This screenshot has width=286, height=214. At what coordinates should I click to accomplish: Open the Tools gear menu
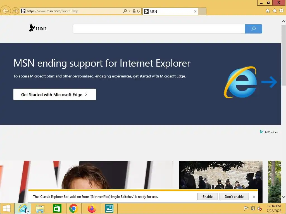click(x=282, y=11)
